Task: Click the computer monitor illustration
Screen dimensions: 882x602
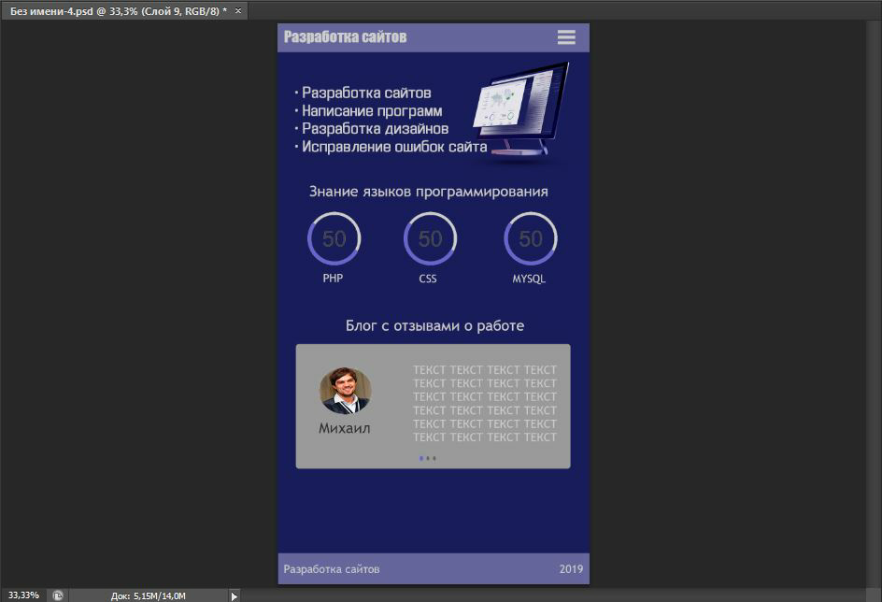Action: pos(520,109)
